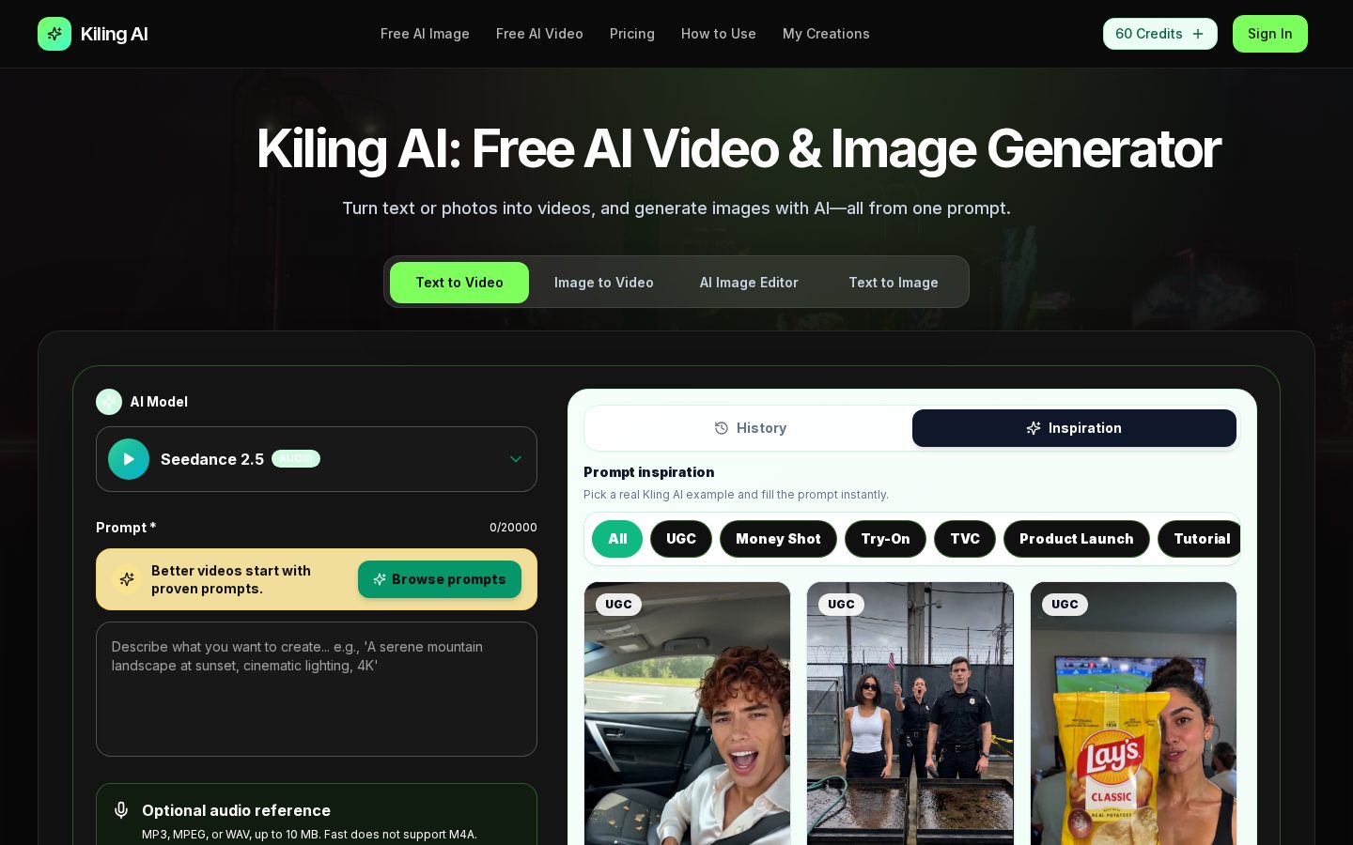1353x845 pixels.
Task: Click the 'Optional audio reference' heading
Action: (236, 810)
